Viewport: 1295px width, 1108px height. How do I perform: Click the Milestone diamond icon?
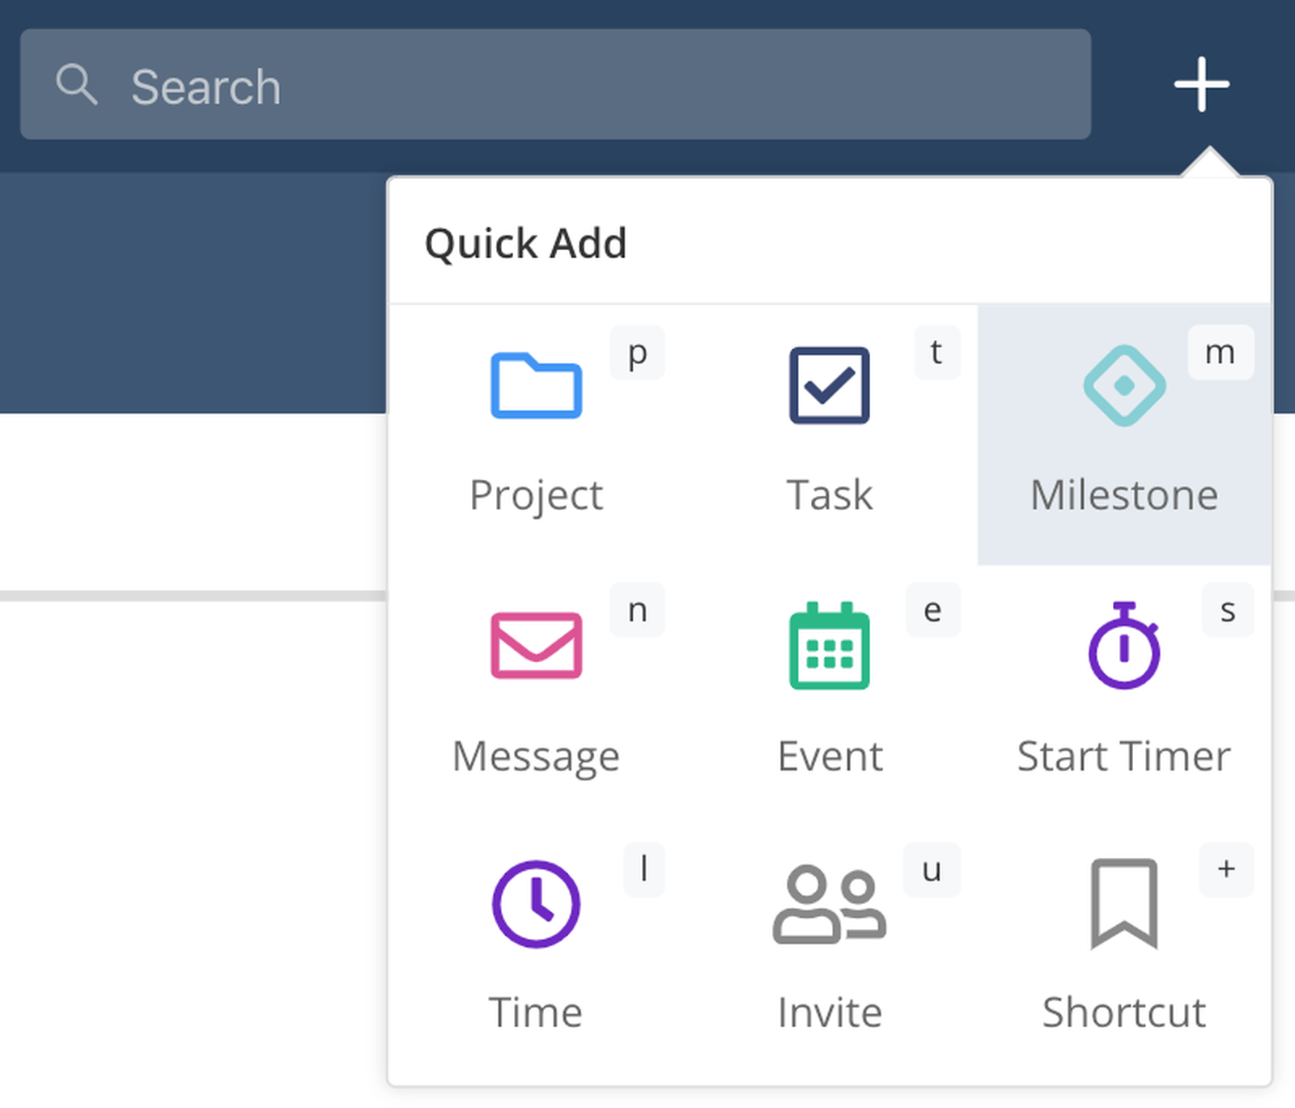click(1123, 384)
